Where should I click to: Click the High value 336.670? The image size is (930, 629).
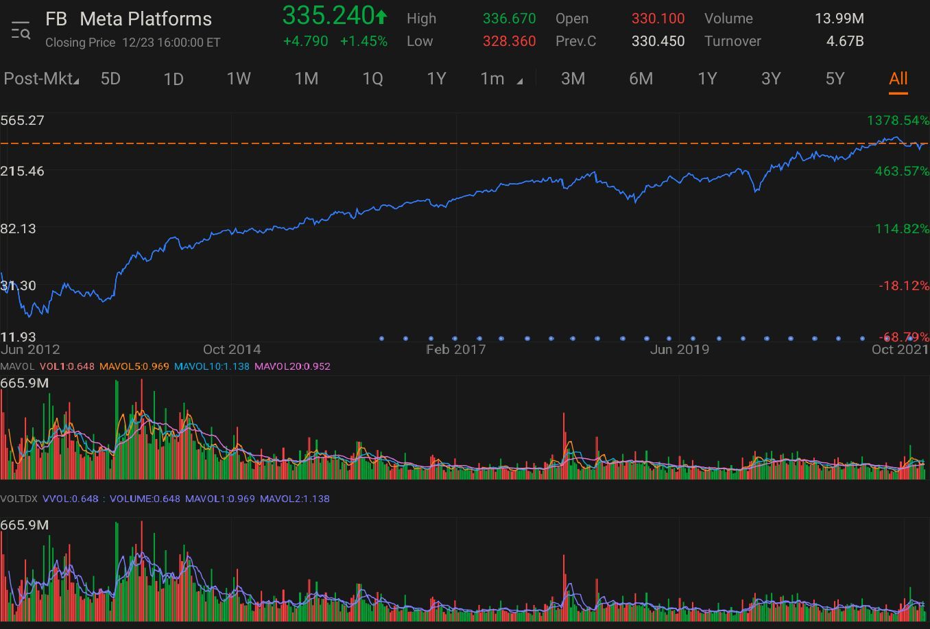(x=509, y=19)
